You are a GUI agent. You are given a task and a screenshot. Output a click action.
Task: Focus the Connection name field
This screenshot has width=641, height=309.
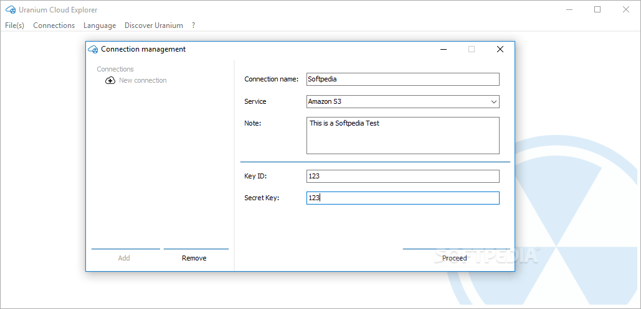tap(402, 79)
